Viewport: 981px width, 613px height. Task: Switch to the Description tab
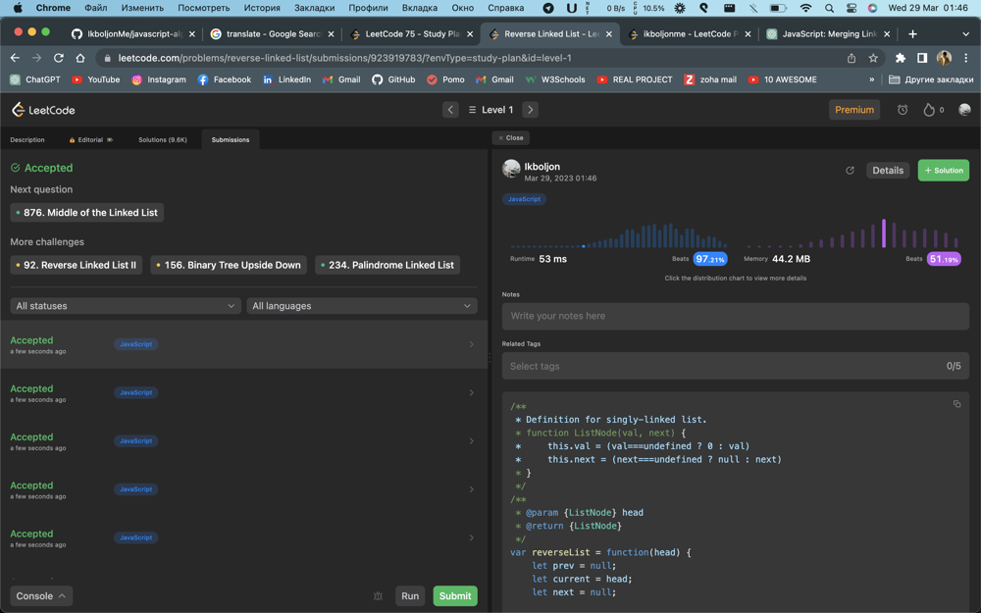26,139
